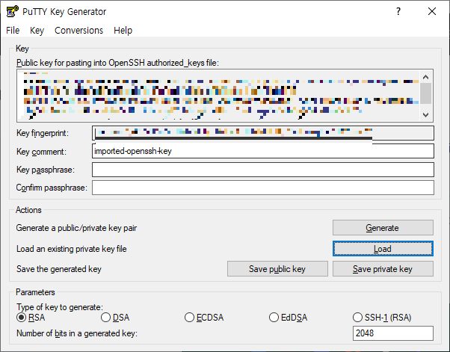Click the PuTTY Key Generator title bar icon
This screenshot has width=450, height=352.
13,12
